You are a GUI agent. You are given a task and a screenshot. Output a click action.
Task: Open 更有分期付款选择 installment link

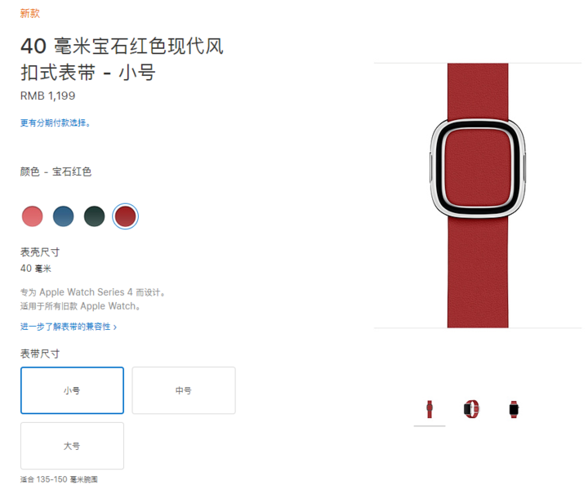coord(56,123)
